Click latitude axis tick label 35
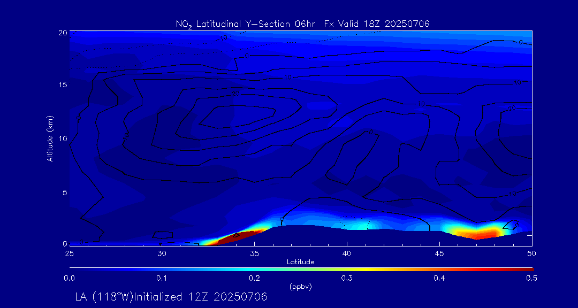The height and width of the screenshot is (308, 578). (254, 253)
